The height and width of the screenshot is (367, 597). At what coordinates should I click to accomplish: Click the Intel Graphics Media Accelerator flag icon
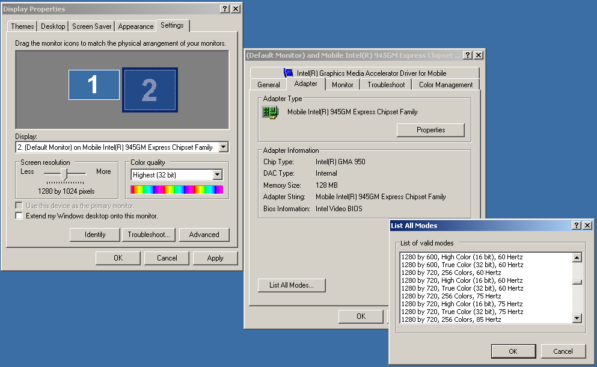tap(288, 73)
